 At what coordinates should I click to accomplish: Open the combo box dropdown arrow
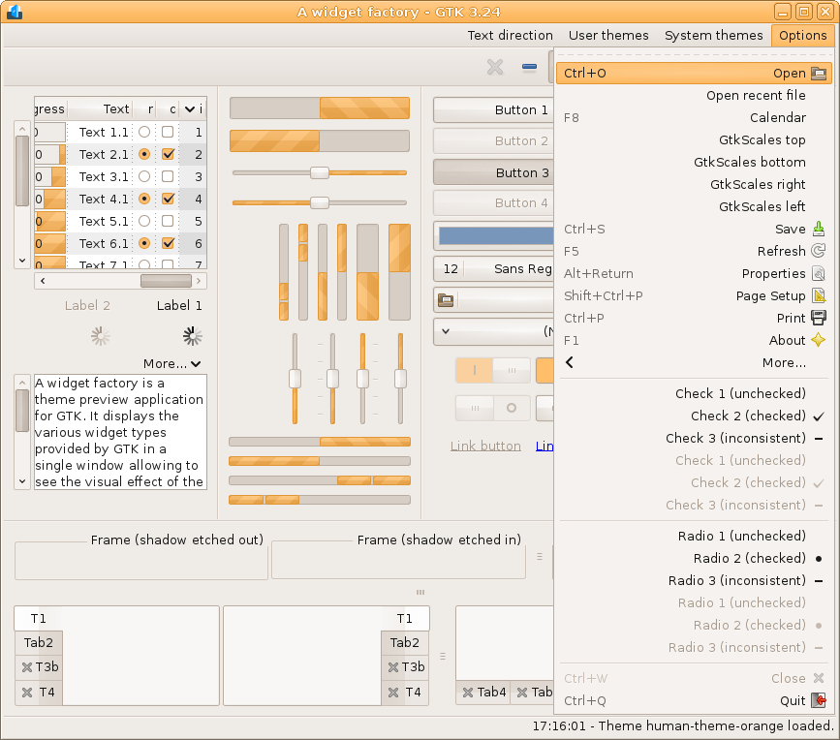[x=445, y=331]
